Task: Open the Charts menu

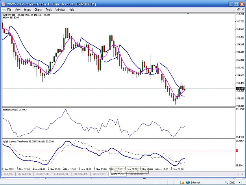Action: click(x=38, y=9)
